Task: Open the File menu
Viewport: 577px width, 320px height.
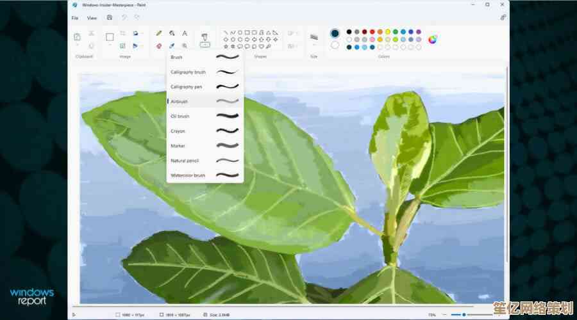Action: pyautogui.click(x=75, y=18)
